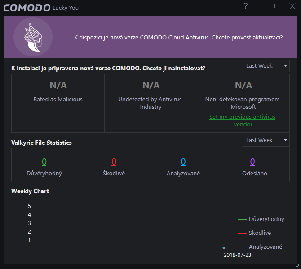Click N/A above Není detekován programem

[x=243, y=86]
